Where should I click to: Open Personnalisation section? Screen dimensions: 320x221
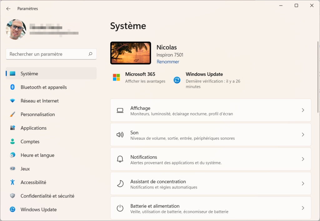51,114
